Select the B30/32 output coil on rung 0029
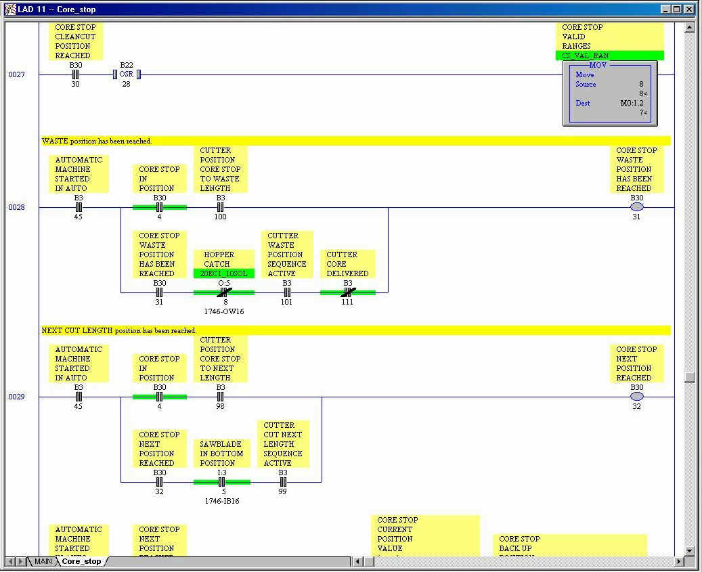Screen dimensions: 702x572 click(x=636, y=397)
